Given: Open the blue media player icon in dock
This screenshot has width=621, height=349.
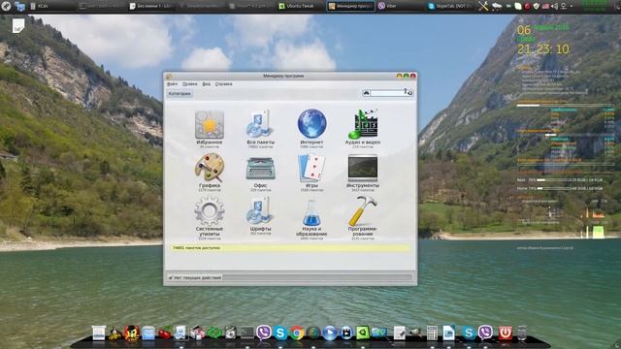Looking at the screenshot, I should pos(329,333).
